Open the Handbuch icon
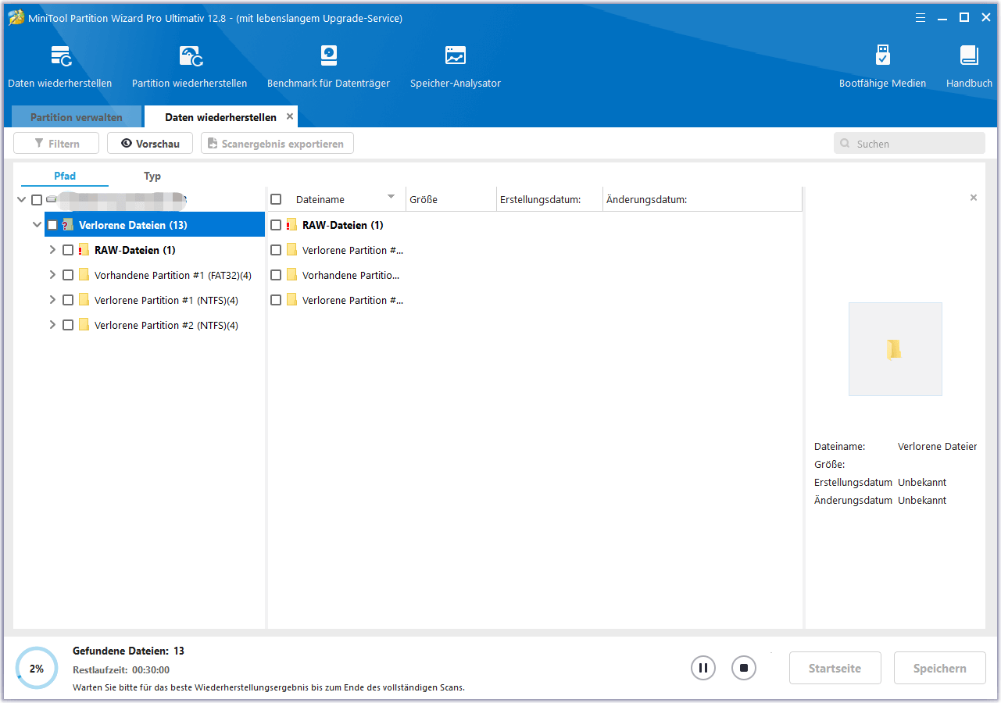The height and width of the screenshot is (703, 1001). [969, 56]
